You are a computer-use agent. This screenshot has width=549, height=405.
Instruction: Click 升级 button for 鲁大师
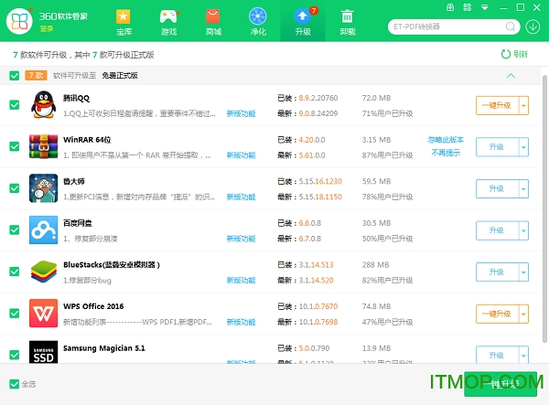497,189
